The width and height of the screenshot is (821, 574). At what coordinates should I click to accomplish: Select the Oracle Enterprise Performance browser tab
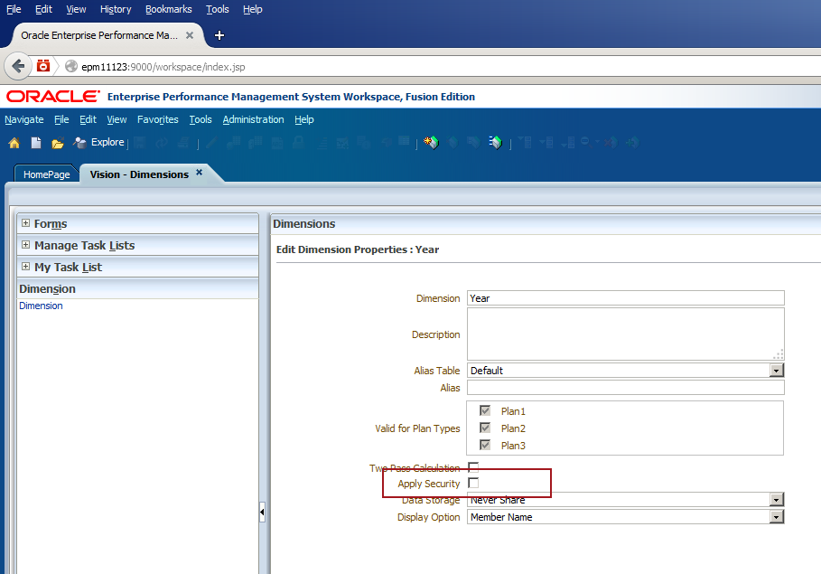[x=99, y=35]
